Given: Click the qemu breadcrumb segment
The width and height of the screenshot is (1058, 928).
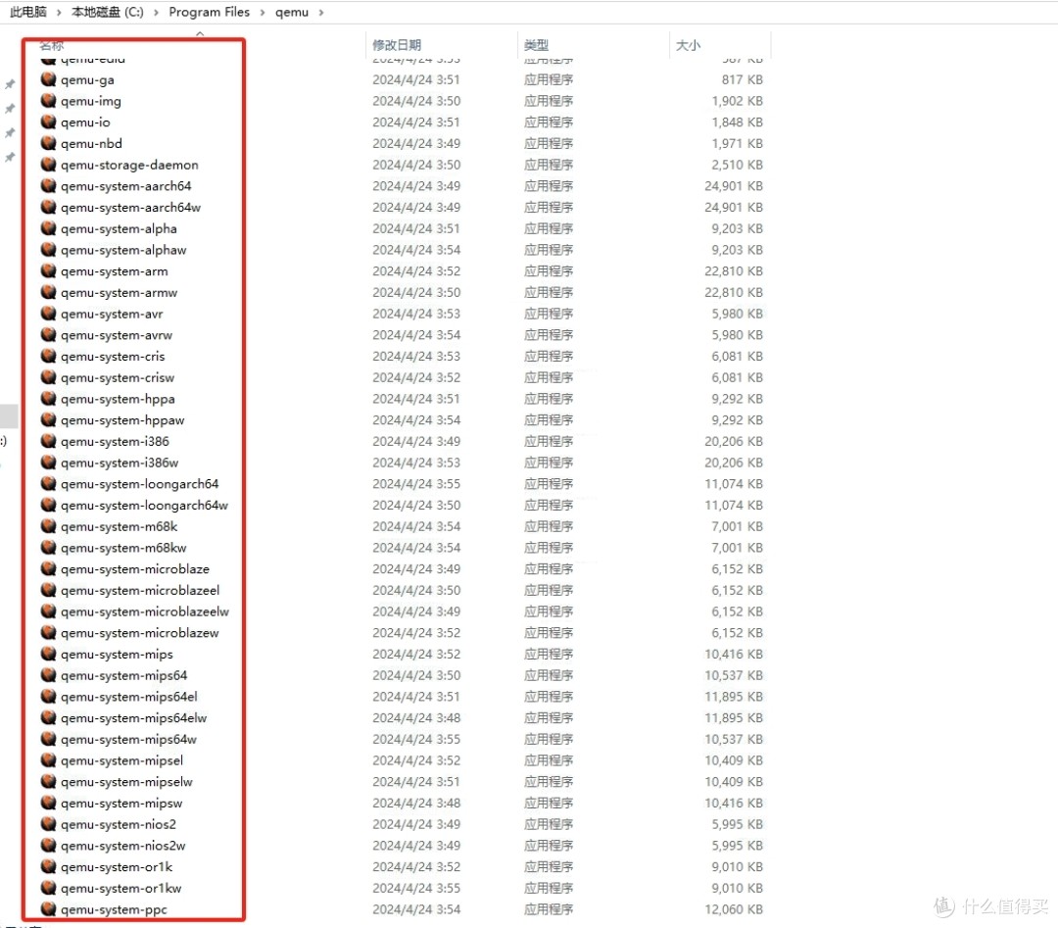Looking at the screenshot, I should 292,12.
